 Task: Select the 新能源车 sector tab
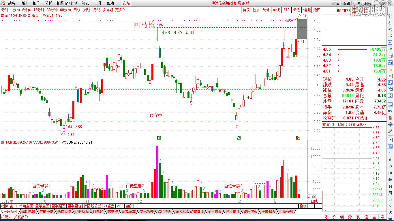(x=129, y=212)
